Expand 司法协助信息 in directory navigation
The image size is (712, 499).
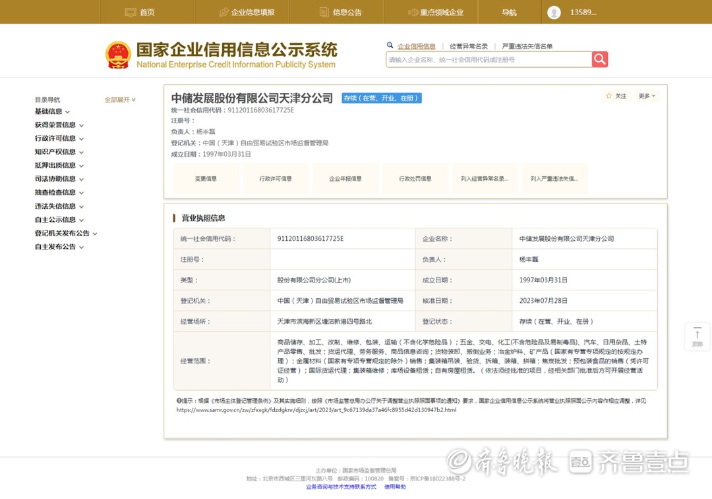[x=59, y=179]
